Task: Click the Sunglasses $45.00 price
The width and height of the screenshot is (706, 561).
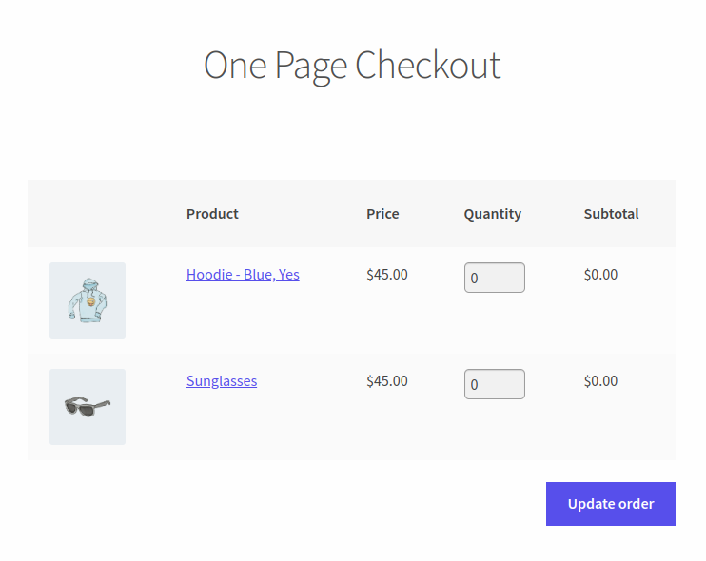Action: click(x=386, y=381)
